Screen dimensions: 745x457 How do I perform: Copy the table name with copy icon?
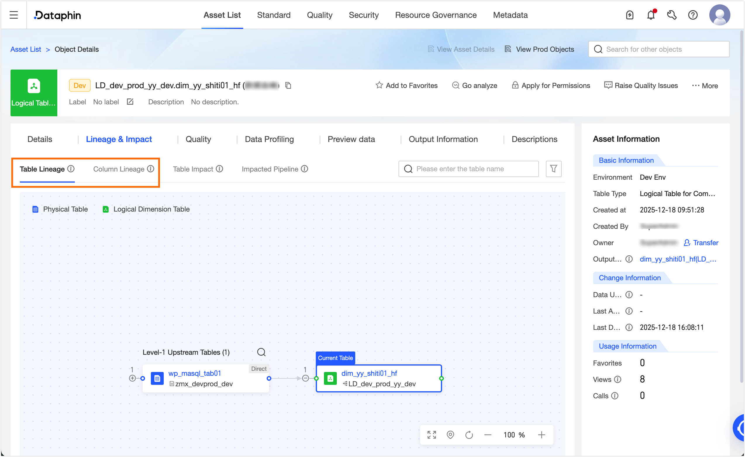(288, 86)
